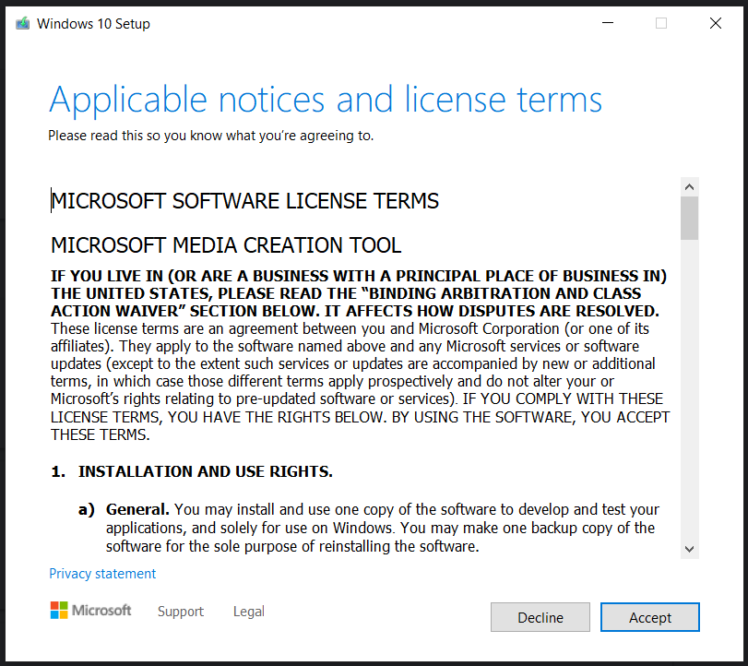Click the INSTALLATION AND USE RIGHTS heading

(206, 471)
